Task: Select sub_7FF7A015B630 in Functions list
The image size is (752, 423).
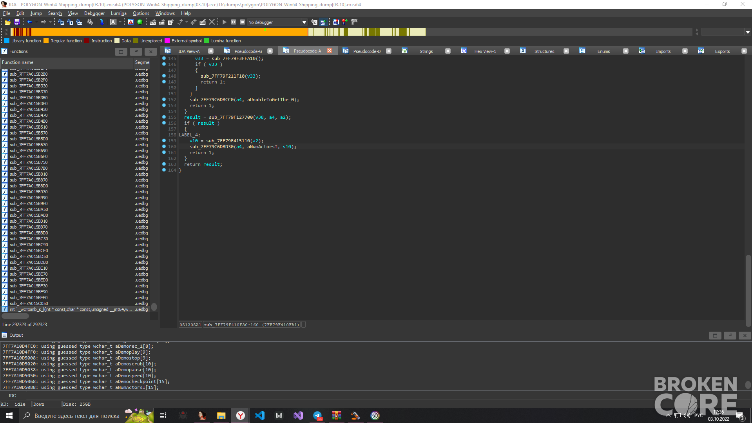Action: coord(29,145)
